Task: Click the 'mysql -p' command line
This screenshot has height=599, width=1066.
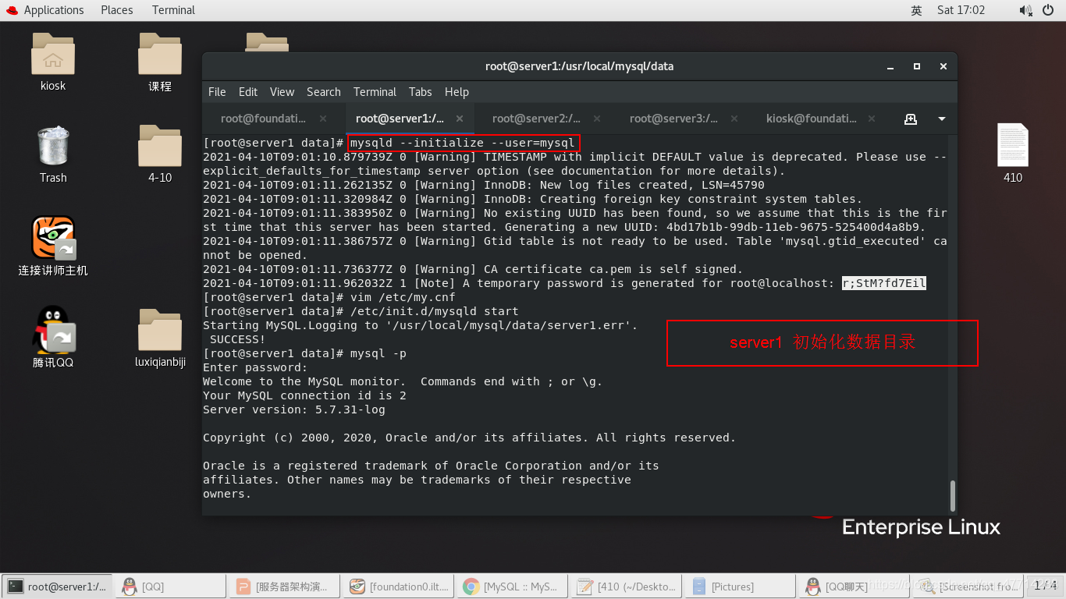Action: [x=378, y=353]
